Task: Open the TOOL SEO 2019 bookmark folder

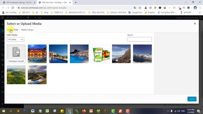Action: [96, 12]
